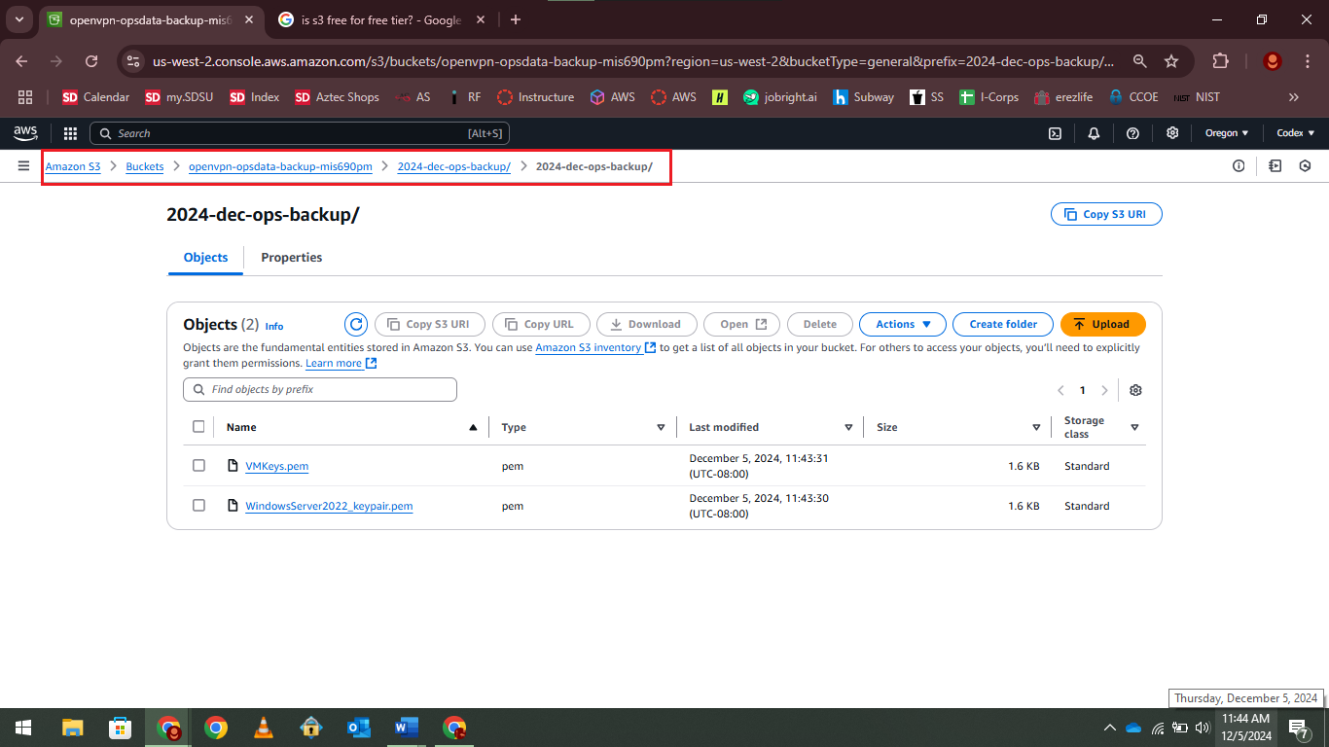The width and height of the screenshot is (1329, 747).
Task: Open Windows Start menu
Action: pos(22,728)
